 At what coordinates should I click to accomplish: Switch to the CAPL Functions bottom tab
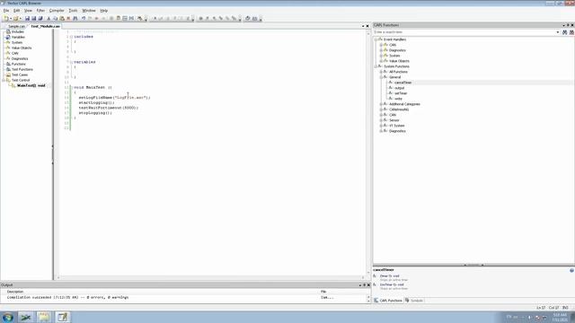click(x=388, y=301)
